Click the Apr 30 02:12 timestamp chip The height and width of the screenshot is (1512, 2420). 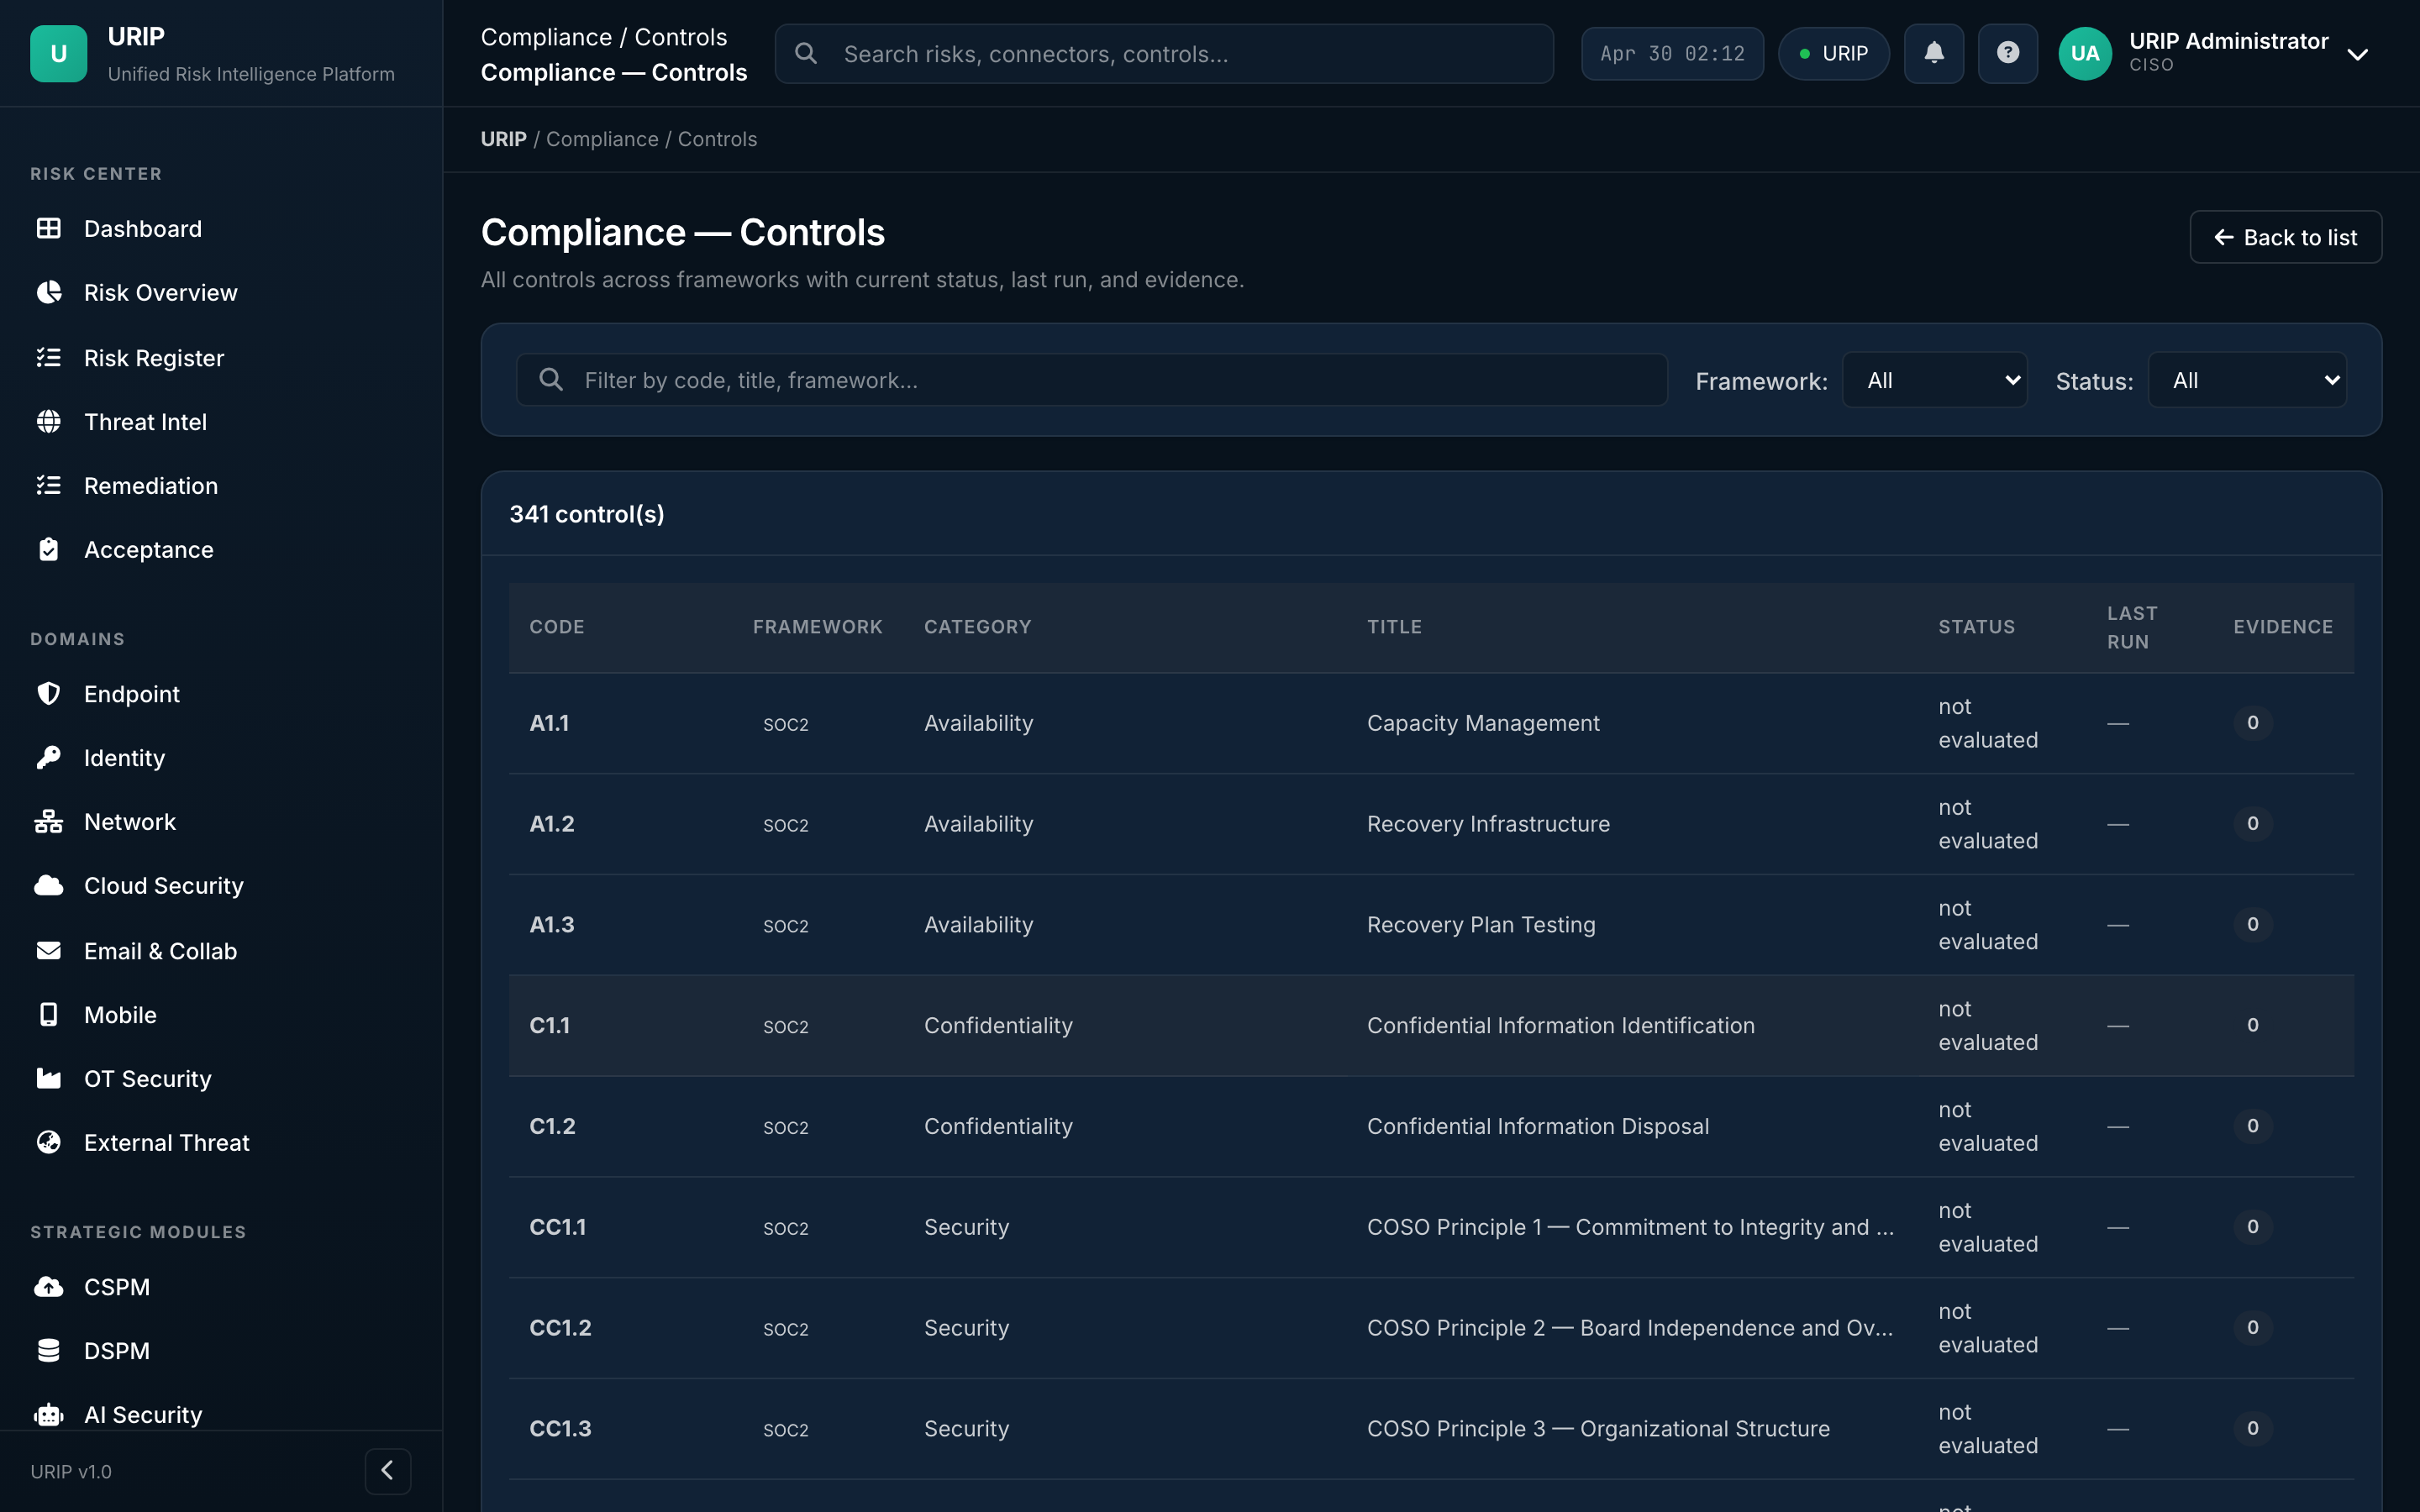point(1672,53)
